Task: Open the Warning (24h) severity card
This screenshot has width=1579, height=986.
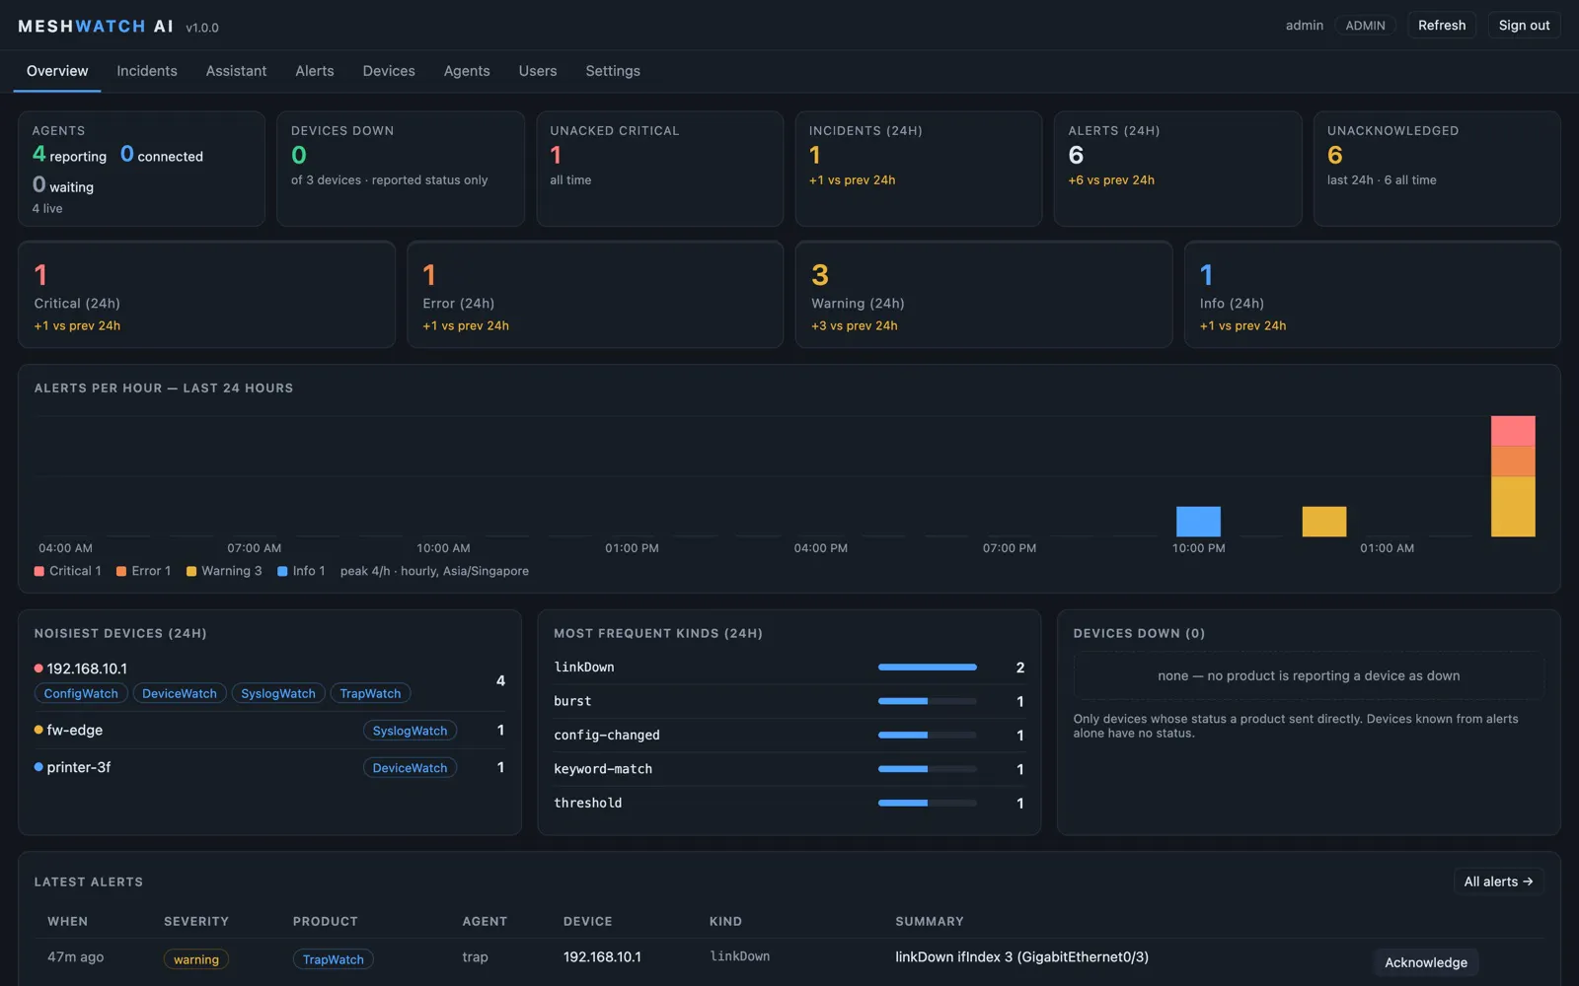Action: (984, 295)
